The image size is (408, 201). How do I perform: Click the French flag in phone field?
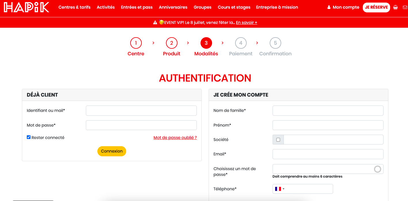278,189
